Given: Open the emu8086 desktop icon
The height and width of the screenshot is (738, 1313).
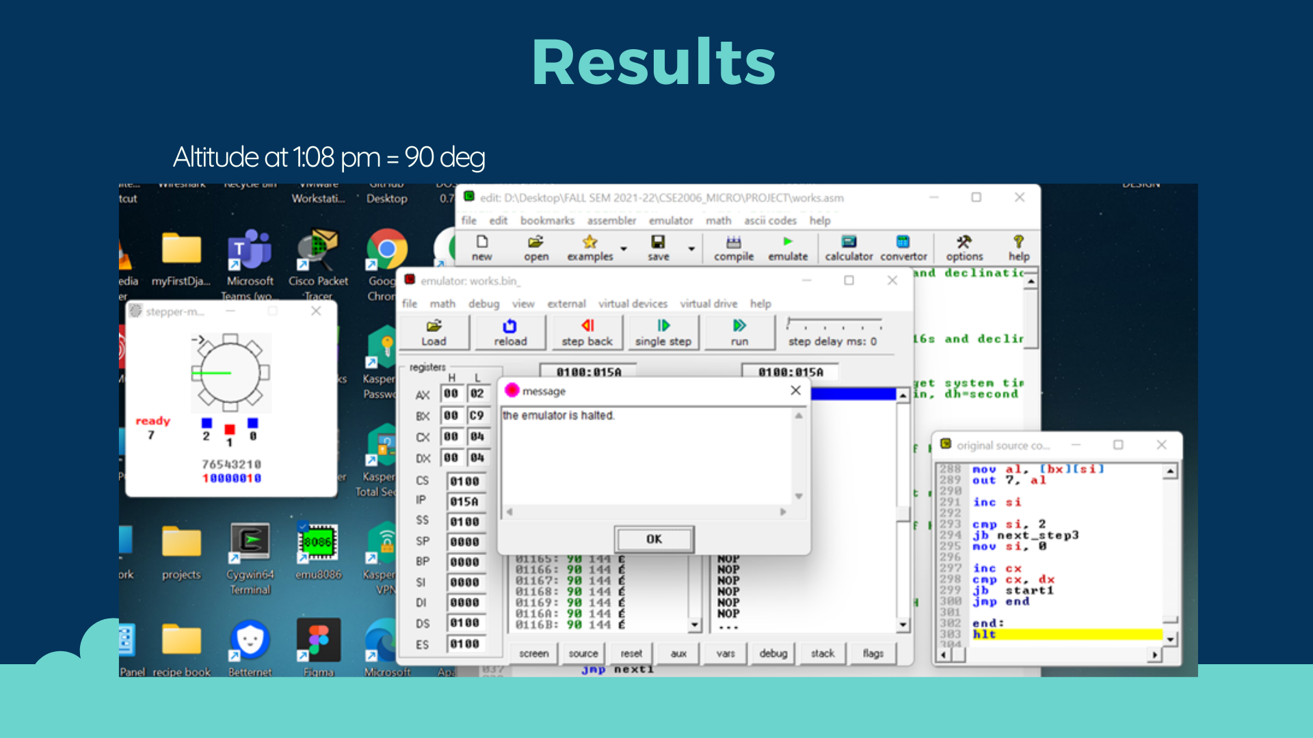Looking at the screenshot, I should (317, 552).
